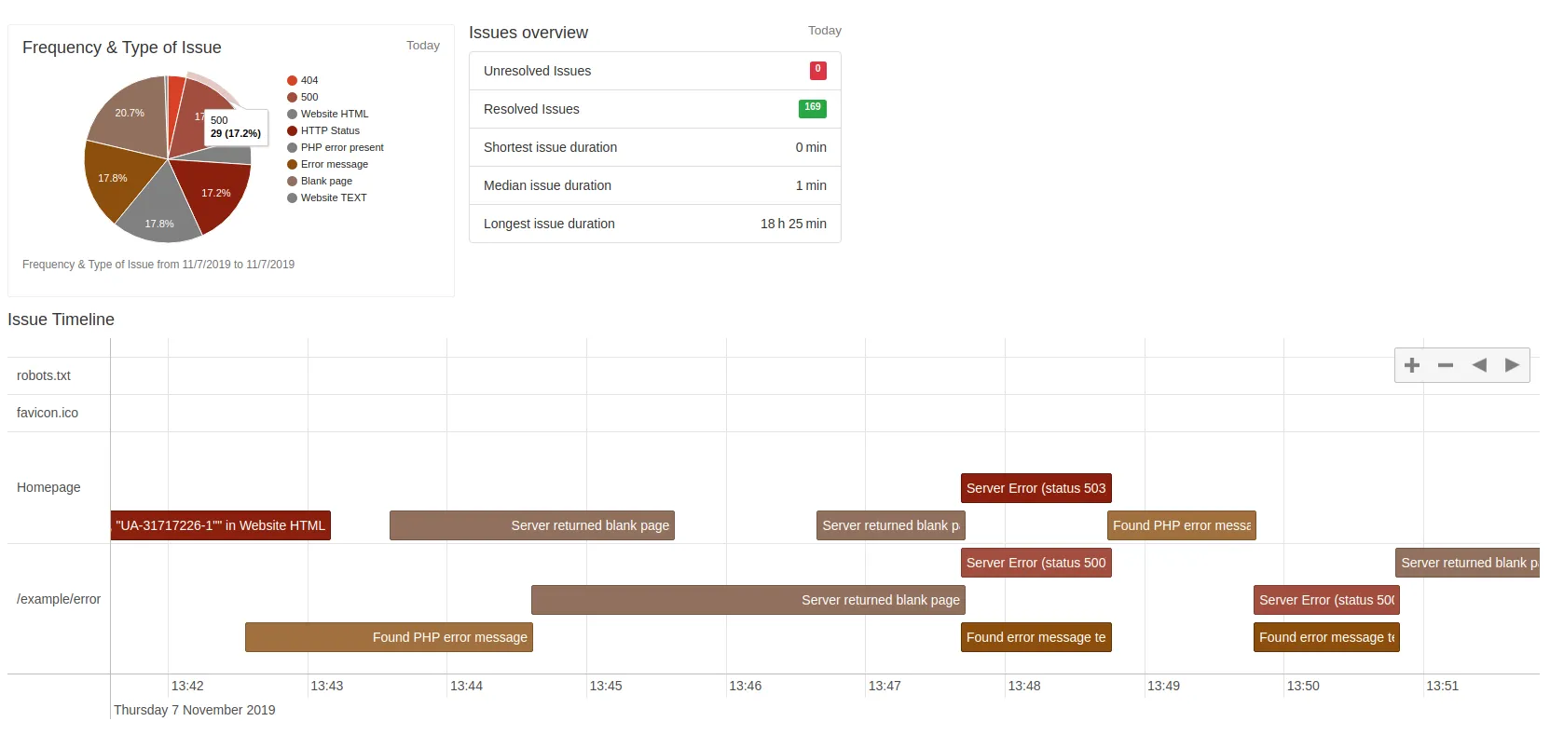Screen dimensions: 1550x735
Task: Click the green resolved issues 169 badge
Action: pos(812,108)
